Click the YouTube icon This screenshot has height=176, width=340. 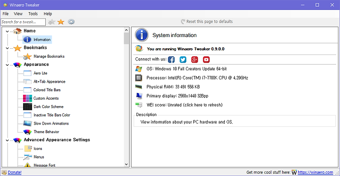coord(206,60)
